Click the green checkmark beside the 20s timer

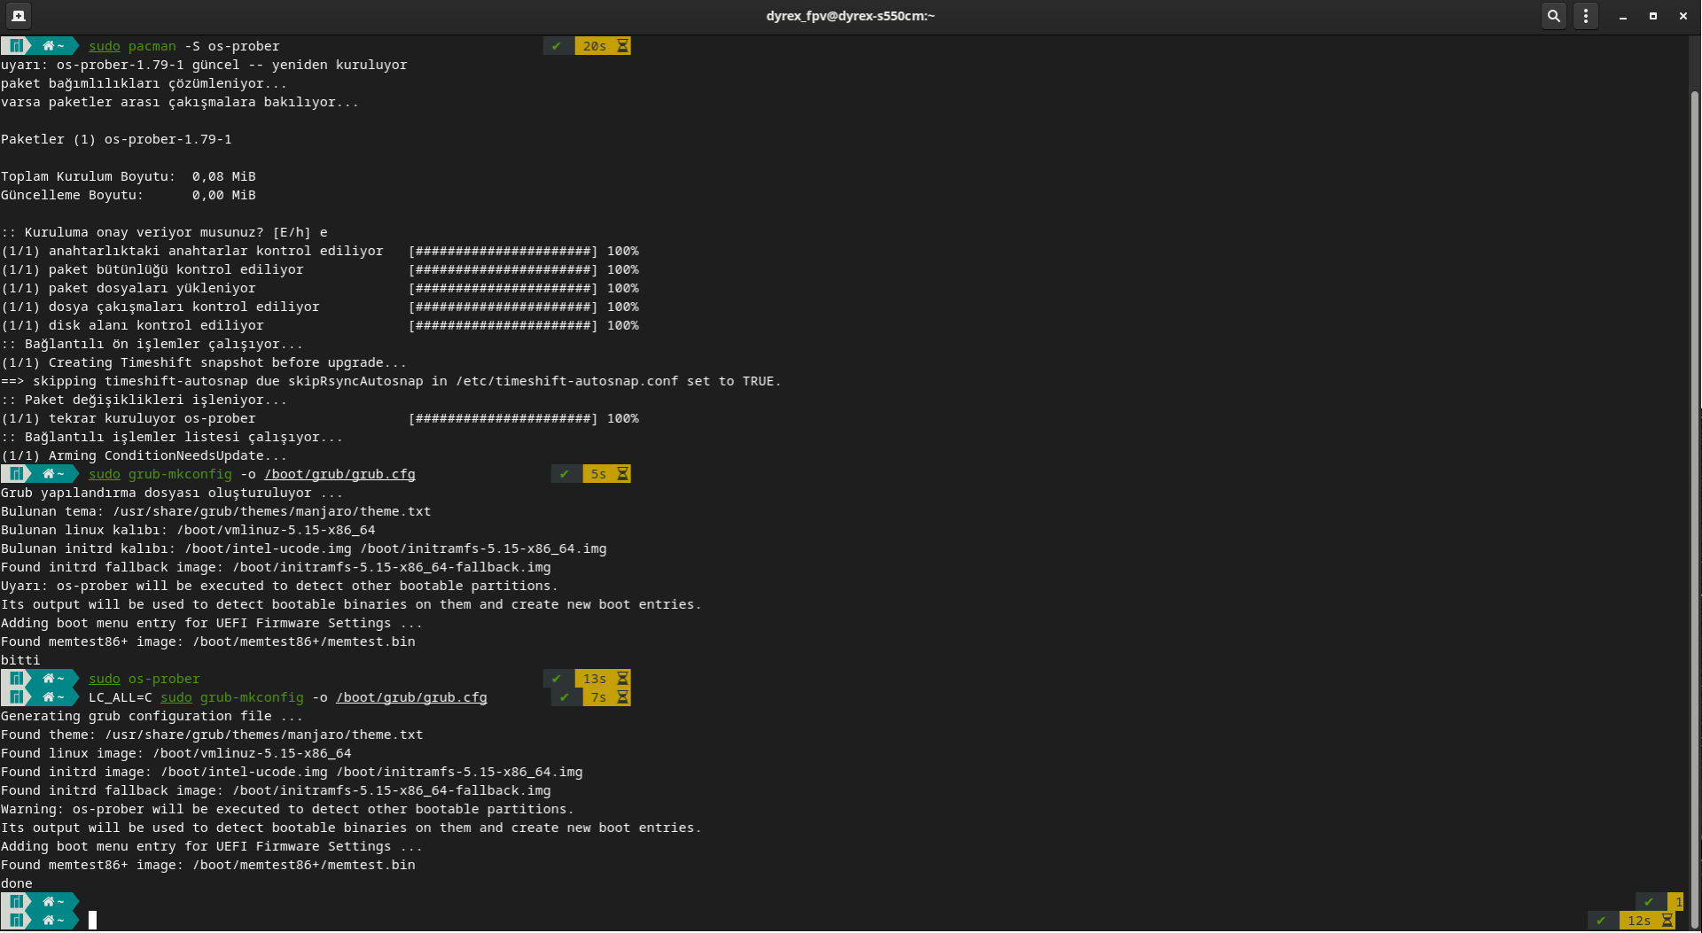pyautogui.click(x=556, y=46)
